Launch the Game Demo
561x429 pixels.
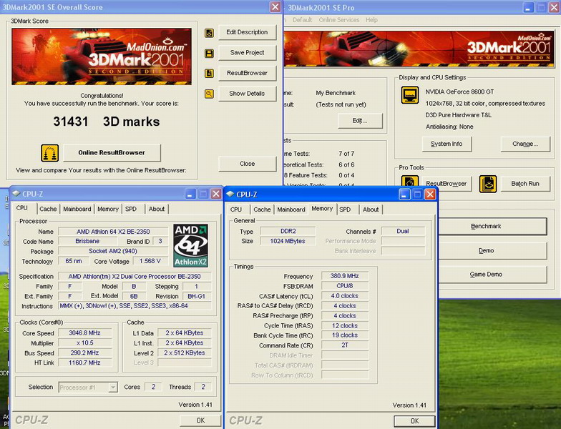point(492,275)
